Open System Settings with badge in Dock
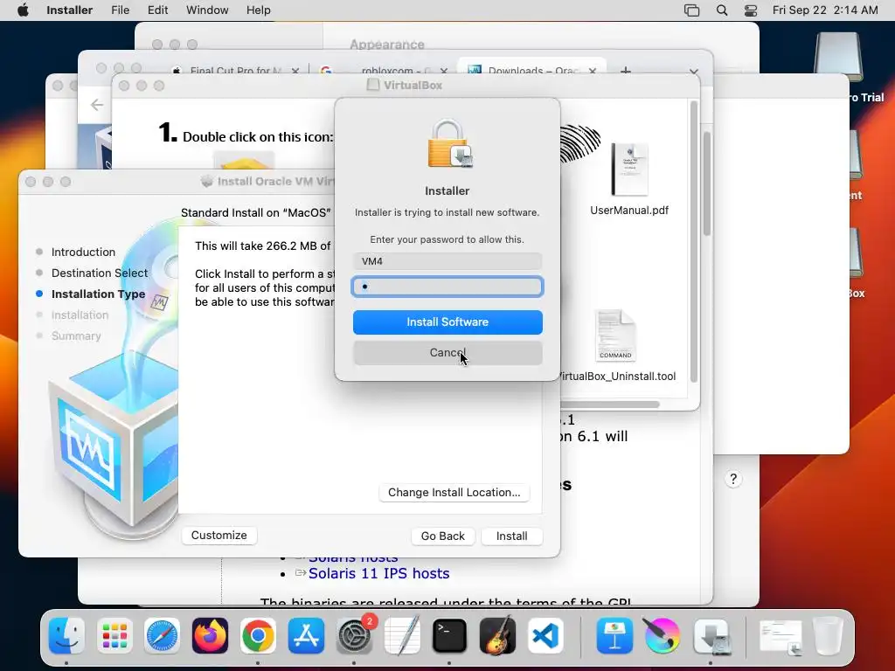Screen dimensions: 895x671 [355, 636]
